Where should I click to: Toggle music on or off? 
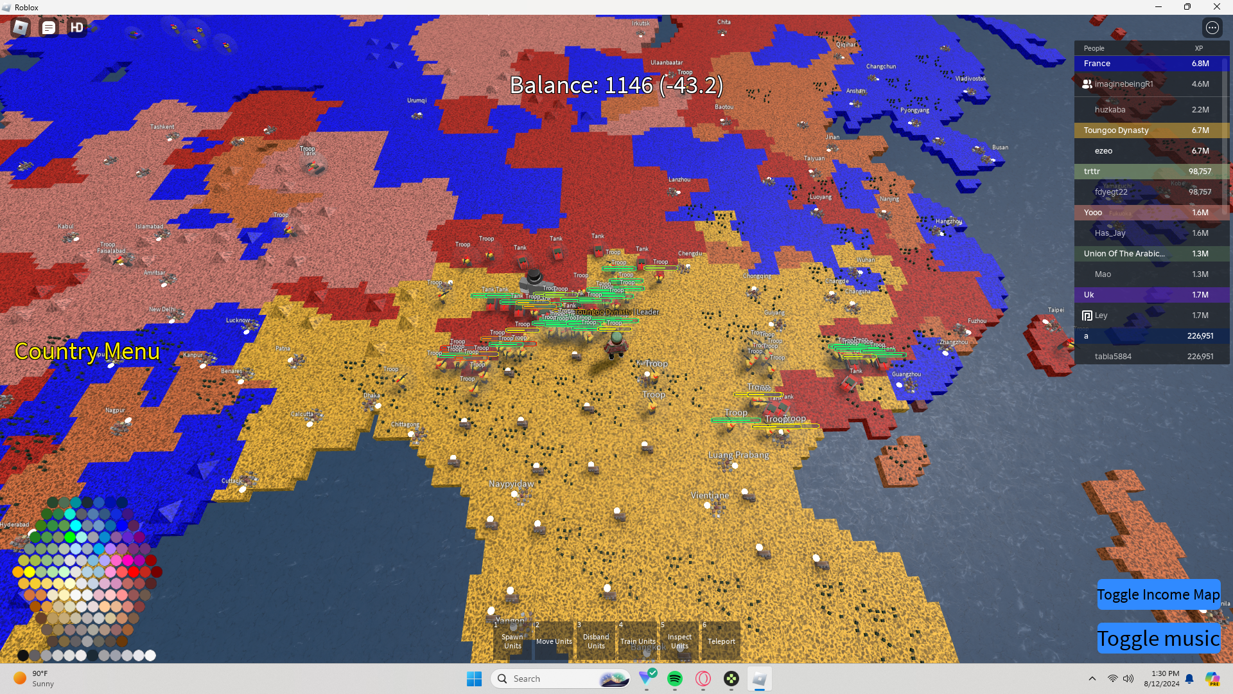click(x=1158, y=638)
